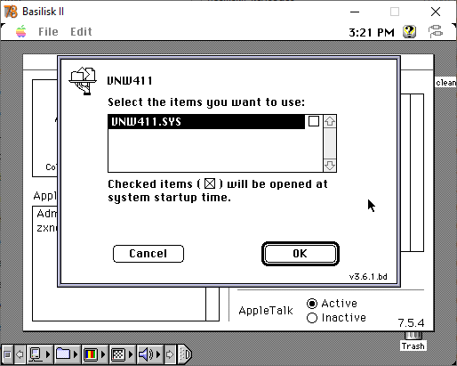Click the VNW411 dialog title text
457x366 pixels.
point(130,81)
